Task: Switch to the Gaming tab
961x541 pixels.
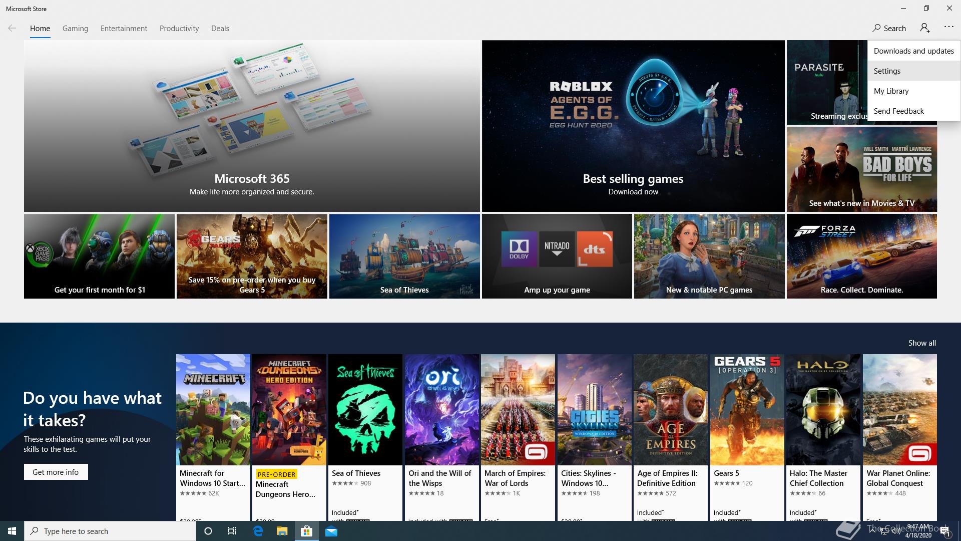Action: [76, 29]
